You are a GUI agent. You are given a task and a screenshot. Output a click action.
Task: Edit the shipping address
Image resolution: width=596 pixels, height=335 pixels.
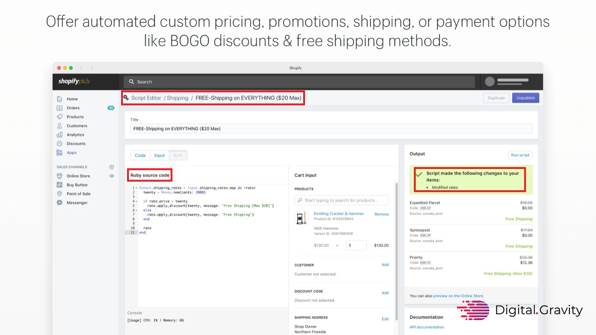coord(385,319)
